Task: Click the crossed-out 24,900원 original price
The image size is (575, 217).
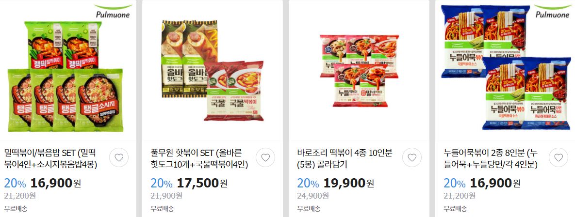Action: 313,196
